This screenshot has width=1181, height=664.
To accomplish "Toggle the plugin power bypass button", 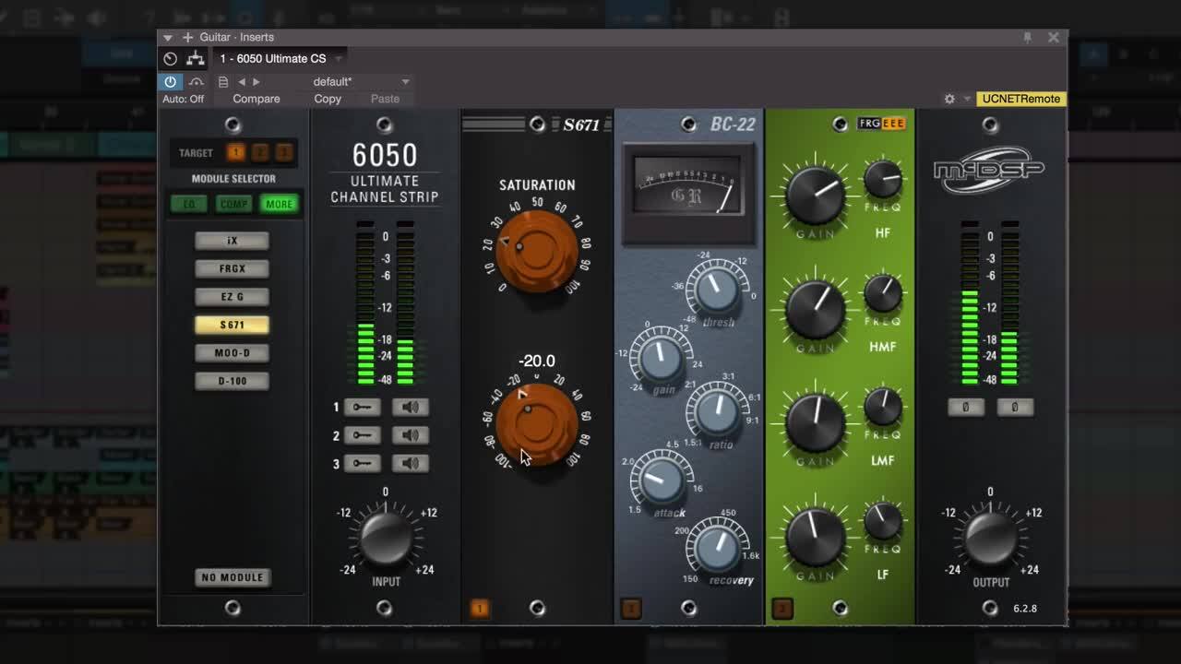I will point(170,81).
